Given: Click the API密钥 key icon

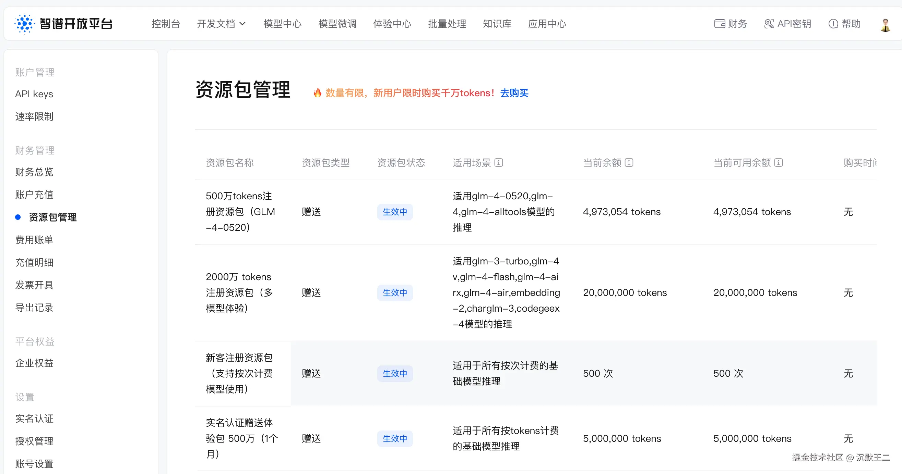Looking at the screenshot, I should coord(769,24).
